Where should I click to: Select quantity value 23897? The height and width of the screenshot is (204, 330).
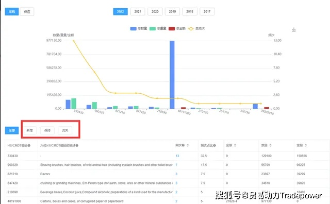[x=266, y=174]
